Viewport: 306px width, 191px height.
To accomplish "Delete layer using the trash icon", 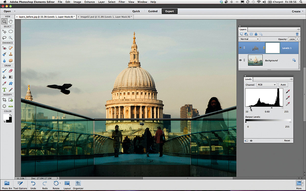I will coord(297,34).
